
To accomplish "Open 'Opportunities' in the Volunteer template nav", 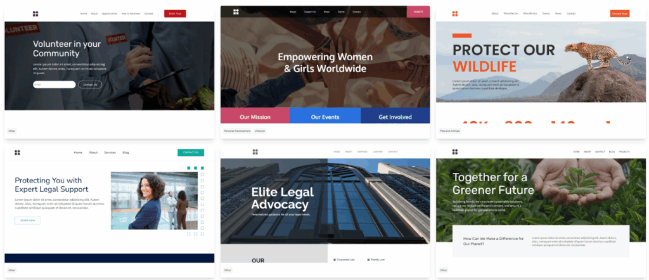I will 110,14.
